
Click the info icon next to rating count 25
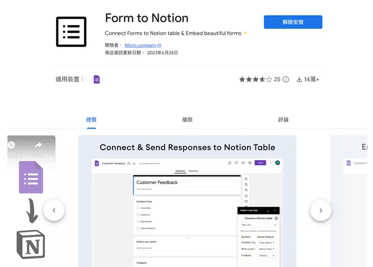tap(286, 80)
